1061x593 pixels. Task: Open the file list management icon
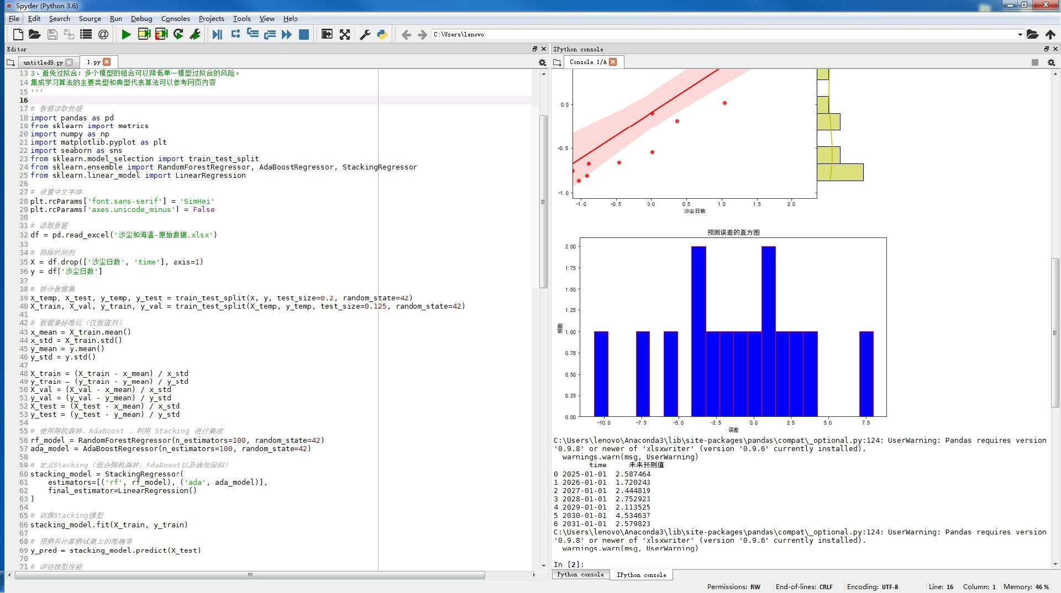point(86,34)
